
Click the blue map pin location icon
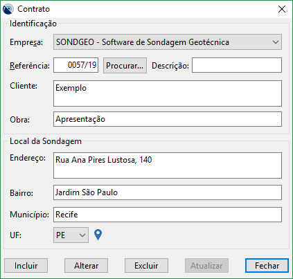pos(98,235)
